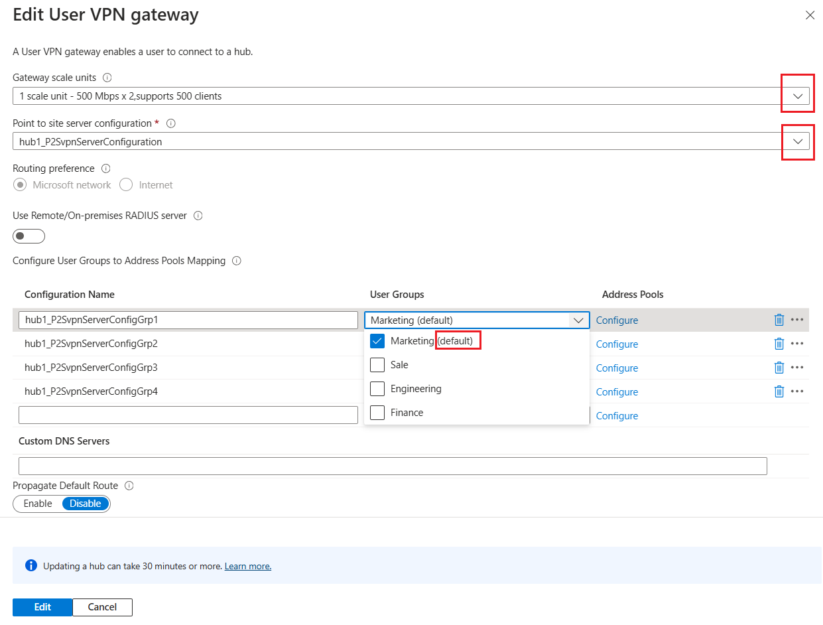823x625 pixels.
Task: Click info icon for Configure User Groups mapping
Action: click(237, 261)
